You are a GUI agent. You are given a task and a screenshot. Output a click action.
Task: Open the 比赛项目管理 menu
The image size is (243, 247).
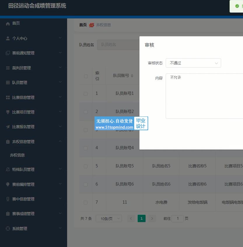pyautogui.click(x=34, y=112)
